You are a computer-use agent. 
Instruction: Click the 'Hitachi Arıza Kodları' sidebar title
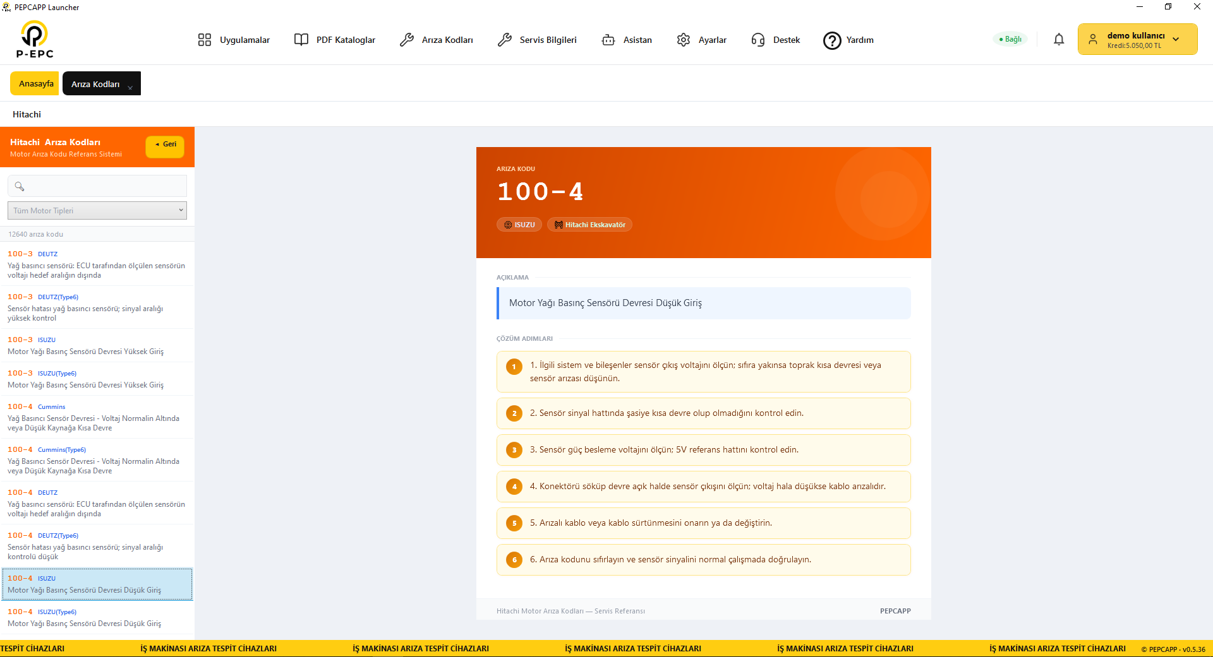(x=55, y=142)
